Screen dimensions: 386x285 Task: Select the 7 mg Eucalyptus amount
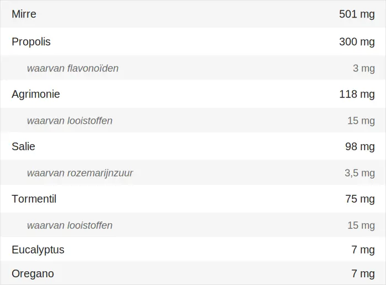tap(363, 250)
